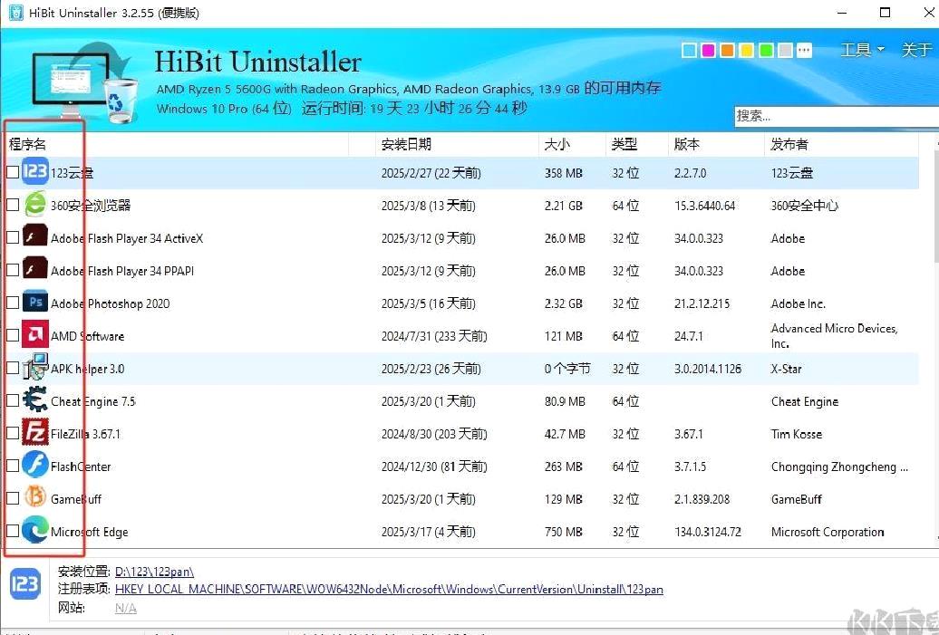
Task: Select the FileZilla 3.67.1 row name
Action: pyautogui.click(x=85, y=434)
